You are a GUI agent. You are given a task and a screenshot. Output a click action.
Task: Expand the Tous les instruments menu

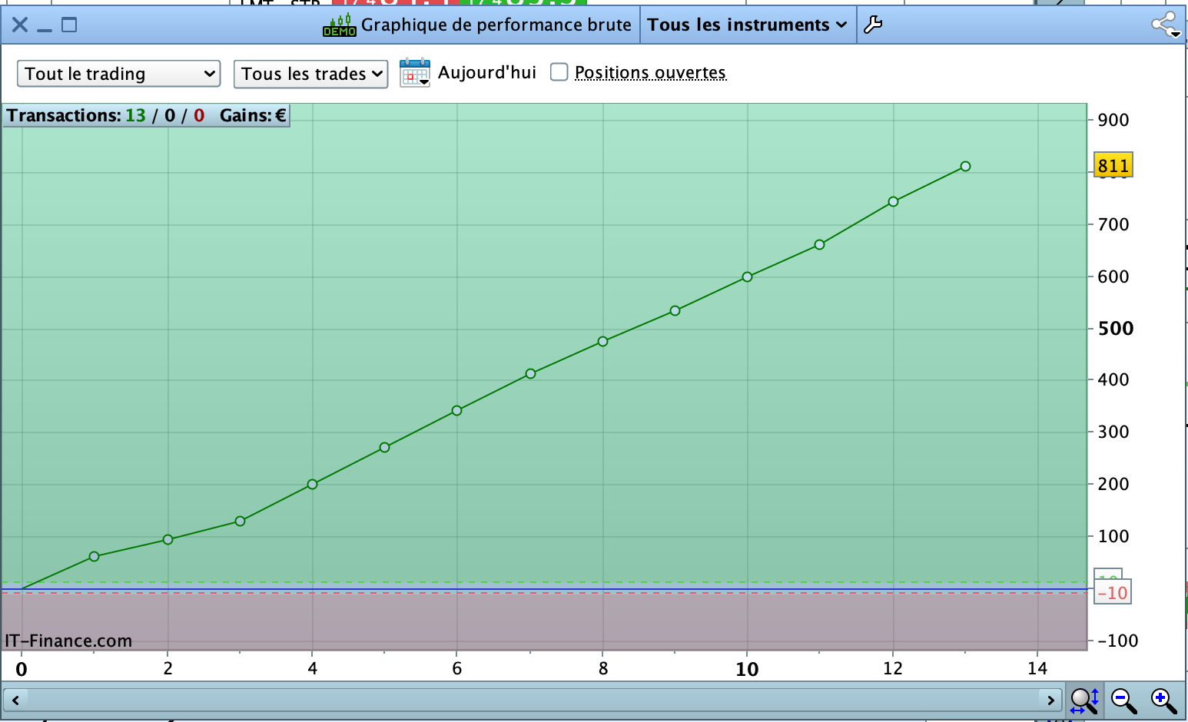(747, 25)
